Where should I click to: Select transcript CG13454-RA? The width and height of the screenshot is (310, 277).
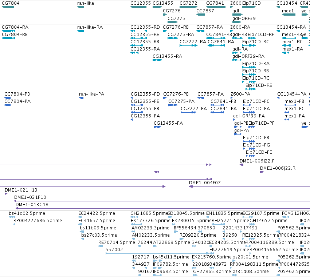(x=291, y=27)
